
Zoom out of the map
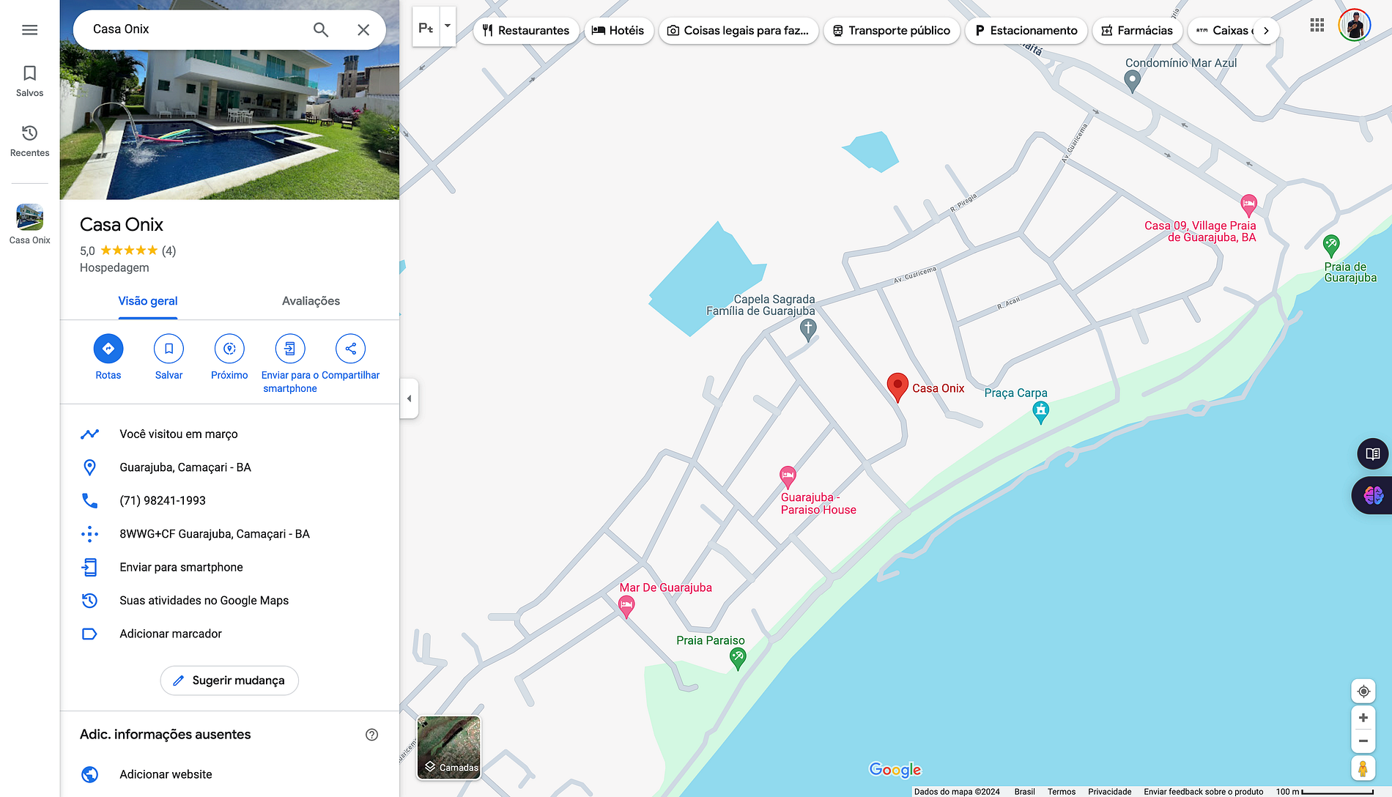[x=1363, y=741]
